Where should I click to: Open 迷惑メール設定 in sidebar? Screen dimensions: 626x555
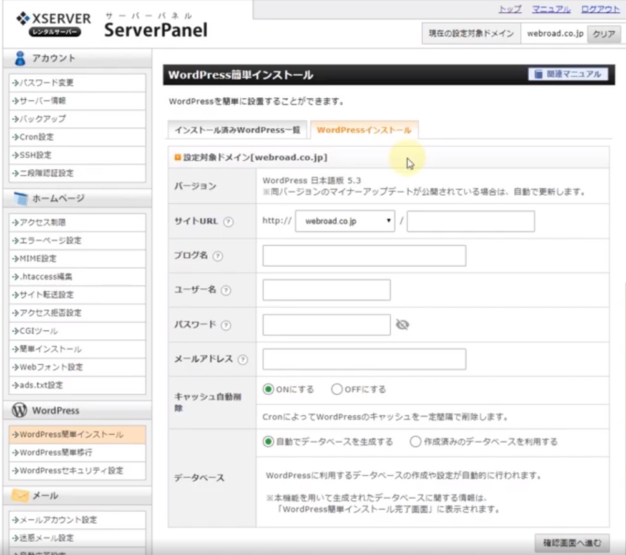click(77, 538)
